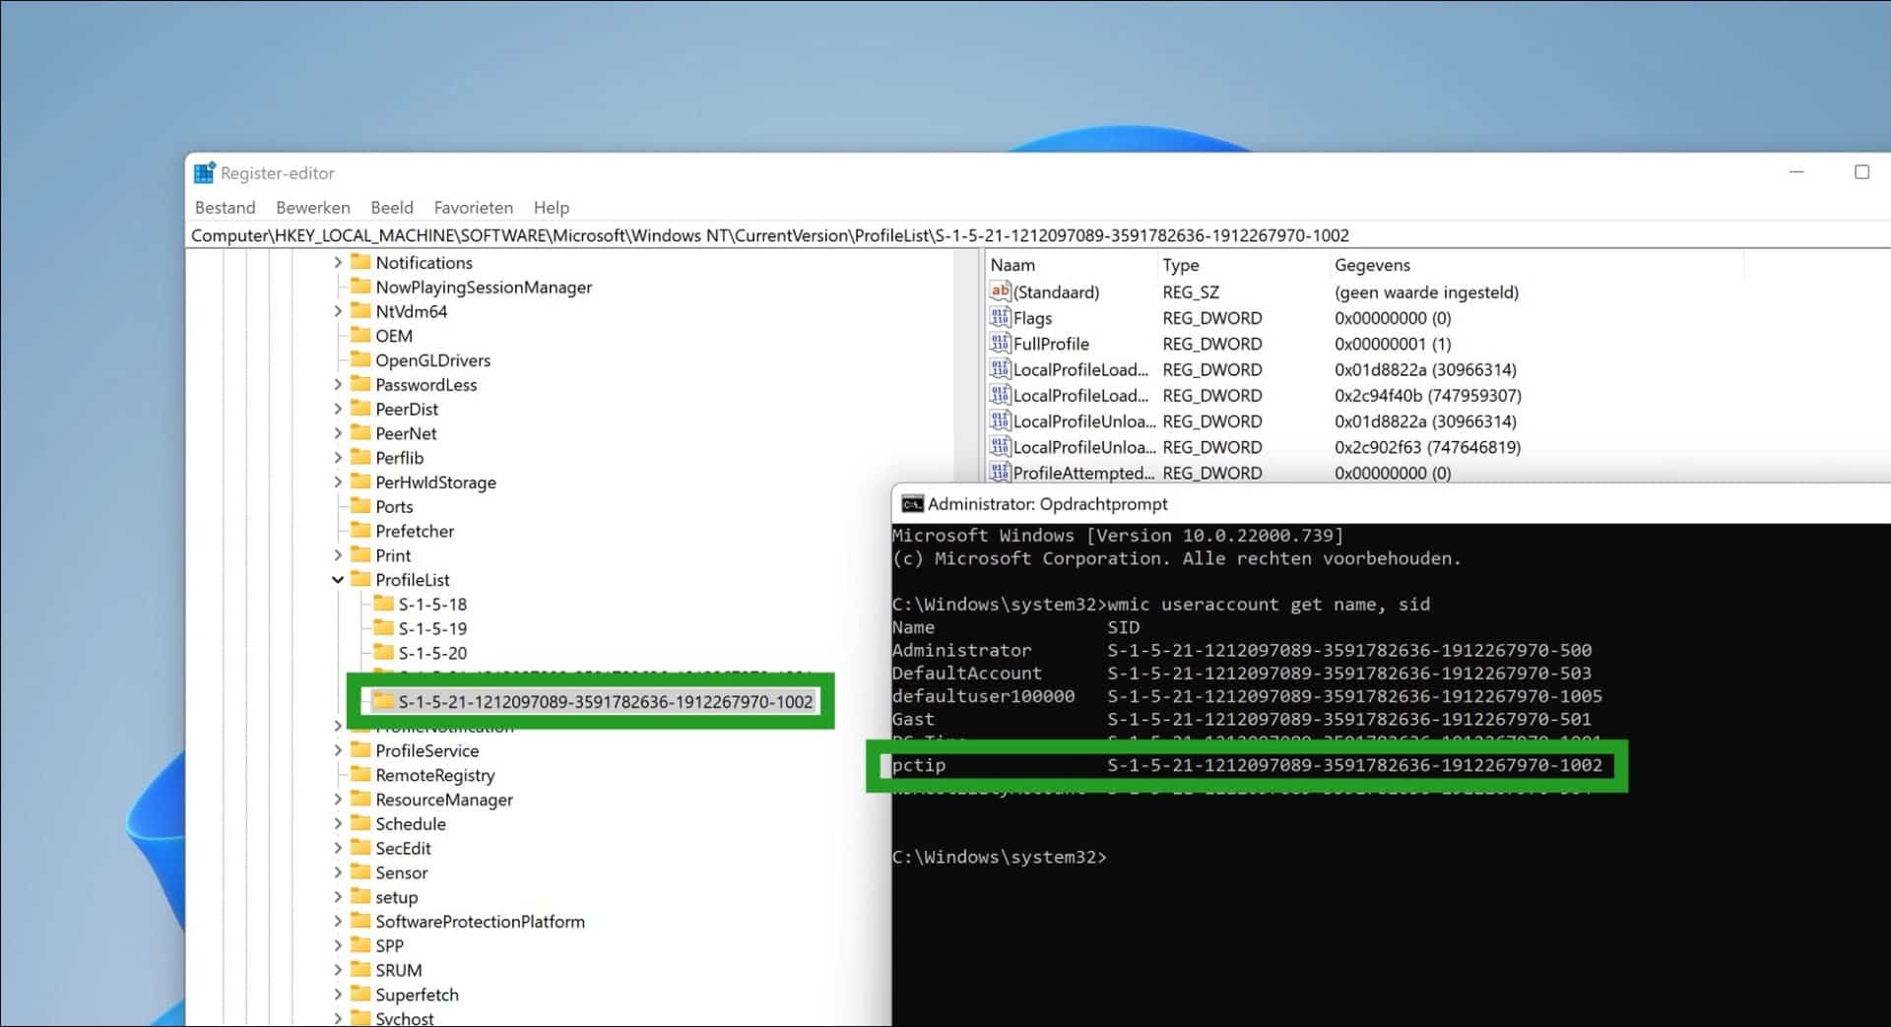
Task: Expand the PeerDist node
Action: point(338,409)
